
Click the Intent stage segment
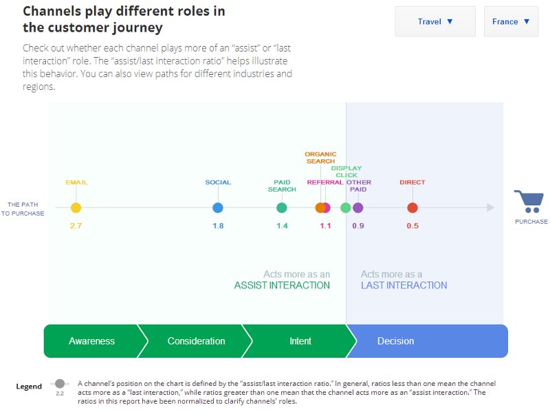point(300,341)
